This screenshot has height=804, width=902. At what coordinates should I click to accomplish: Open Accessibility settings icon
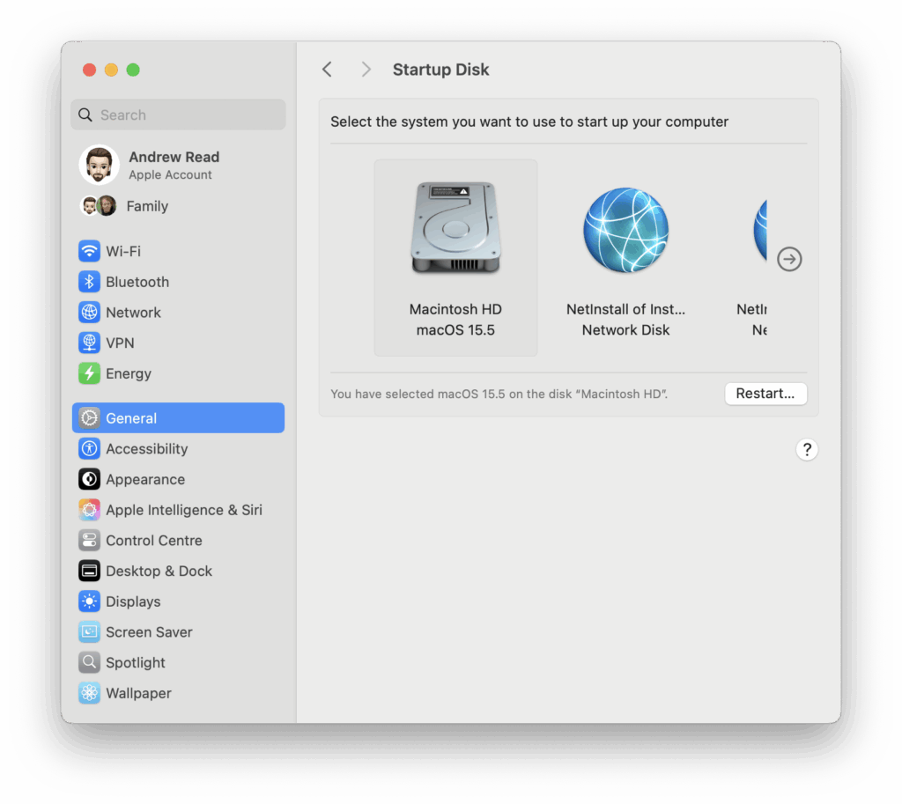(89, 448)
